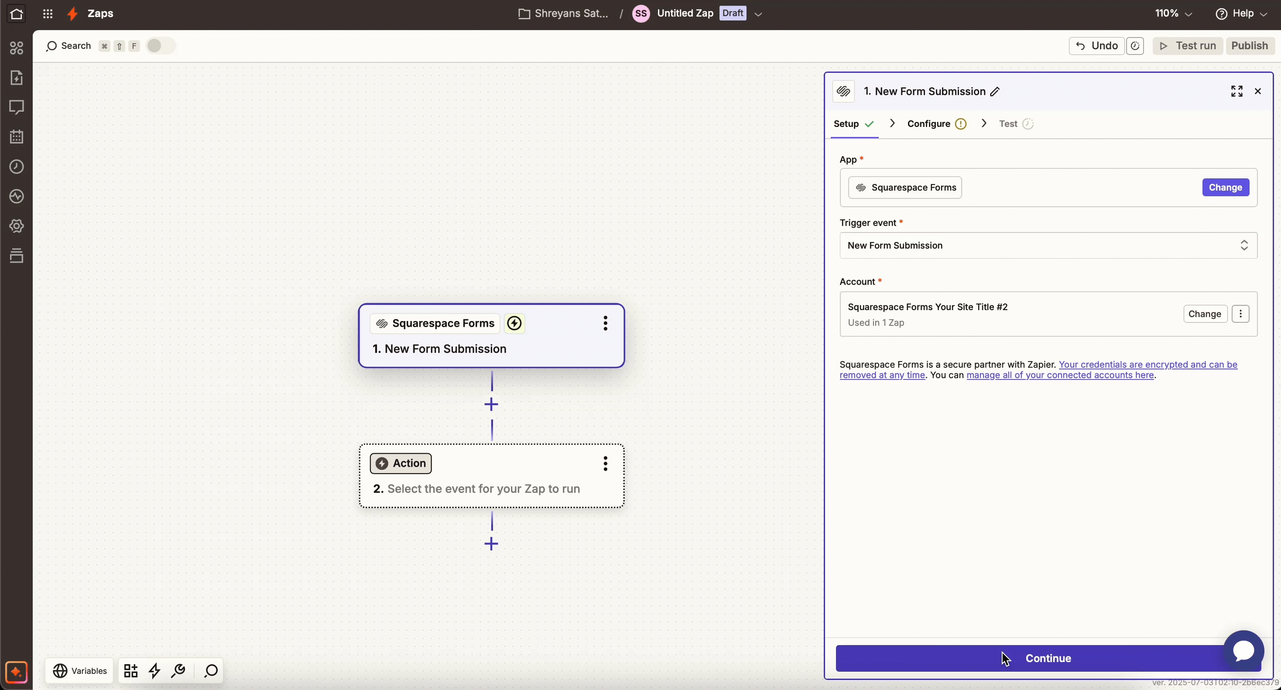
Task: Go to Zapier home icon
Action: [x=17, y=14]
